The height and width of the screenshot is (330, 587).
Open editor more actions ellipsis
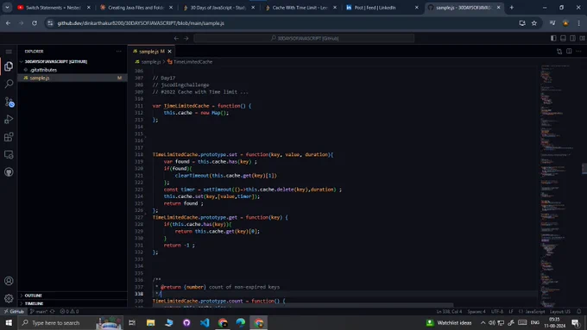point(578,51)
